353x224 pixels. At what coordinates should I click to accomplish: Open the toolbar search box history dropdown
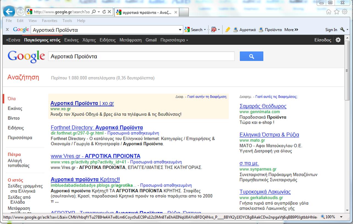(180, 30)
